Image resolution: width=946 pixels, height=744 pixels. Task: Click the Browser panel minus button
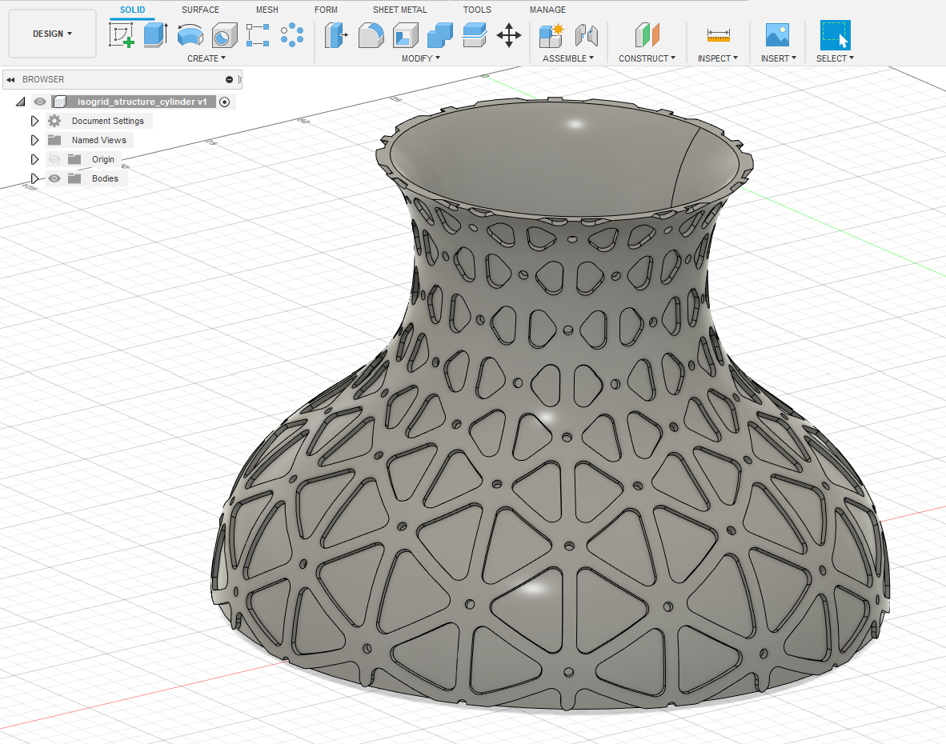229,79
